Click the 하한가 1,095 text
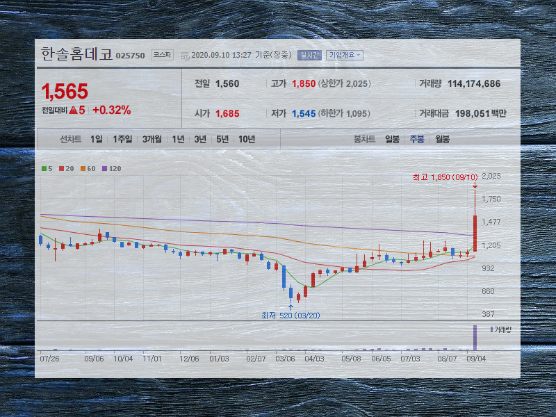 [x=344, y=114]
